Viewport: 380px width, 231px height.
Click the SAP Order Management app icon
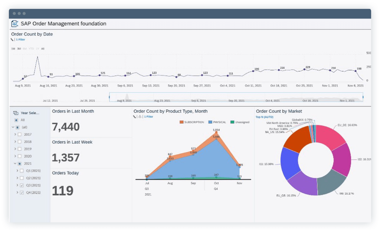pyautogui.click(x=15, y=24)
